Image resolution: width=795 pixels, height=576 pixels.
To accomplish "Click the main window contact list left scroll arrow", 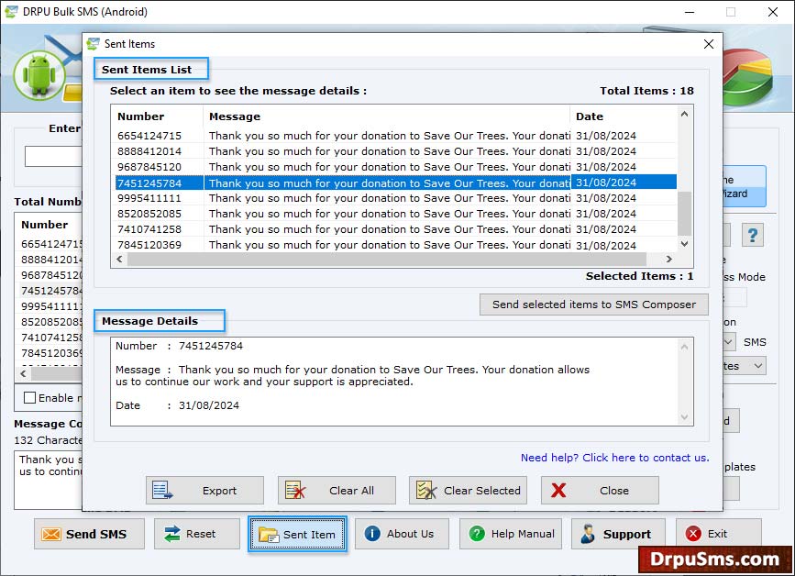I will click(x=23, y=373).
